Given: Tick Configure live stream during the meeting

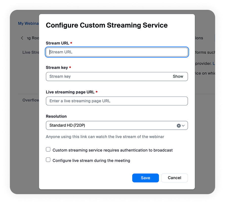Looking at the screenshot, I should pos(48,160).
